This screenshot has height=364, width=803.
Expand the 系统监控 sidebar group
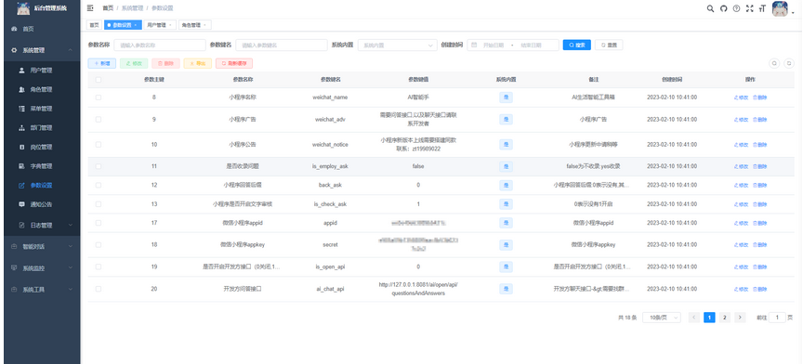point(42,267)
